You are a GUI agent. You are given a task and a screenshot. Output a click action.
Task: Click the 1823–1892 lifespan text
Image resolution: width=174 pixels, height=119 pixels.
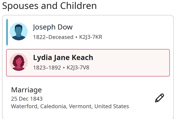47,68
